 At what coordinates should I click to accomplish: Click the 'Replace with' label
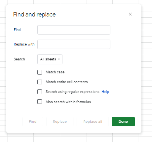tap(24, 44)
